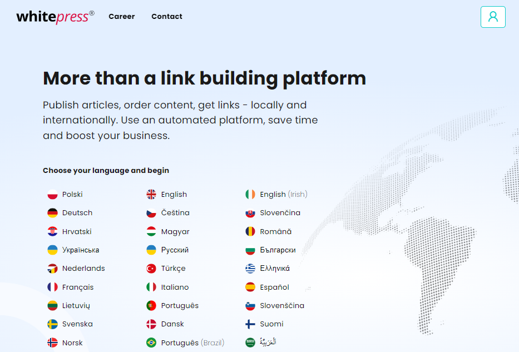Click the Finnish flag icon
This screenshot has height=352, width=519.
click(250, 324)
